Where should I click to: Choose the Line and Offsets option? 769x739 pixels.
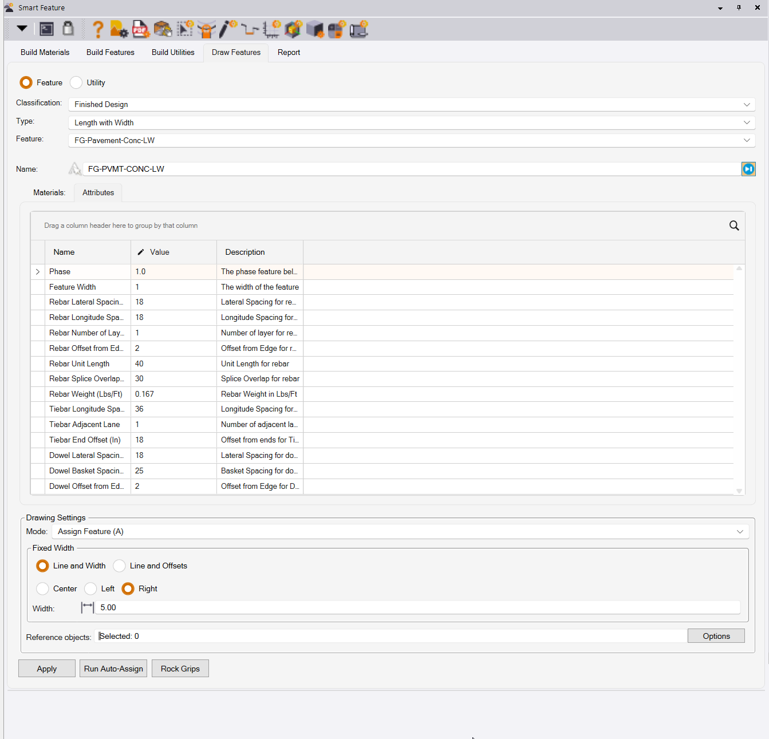(x=120, y=566)
